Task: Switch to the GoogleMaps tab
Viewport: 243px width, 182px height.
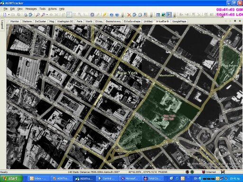Action: (x=179, y=21)
